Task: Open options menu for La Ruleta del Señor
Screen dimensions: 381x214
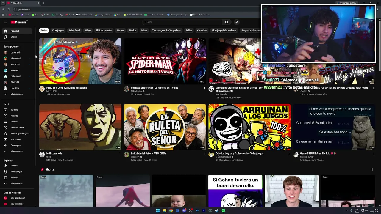Action: 204,154
